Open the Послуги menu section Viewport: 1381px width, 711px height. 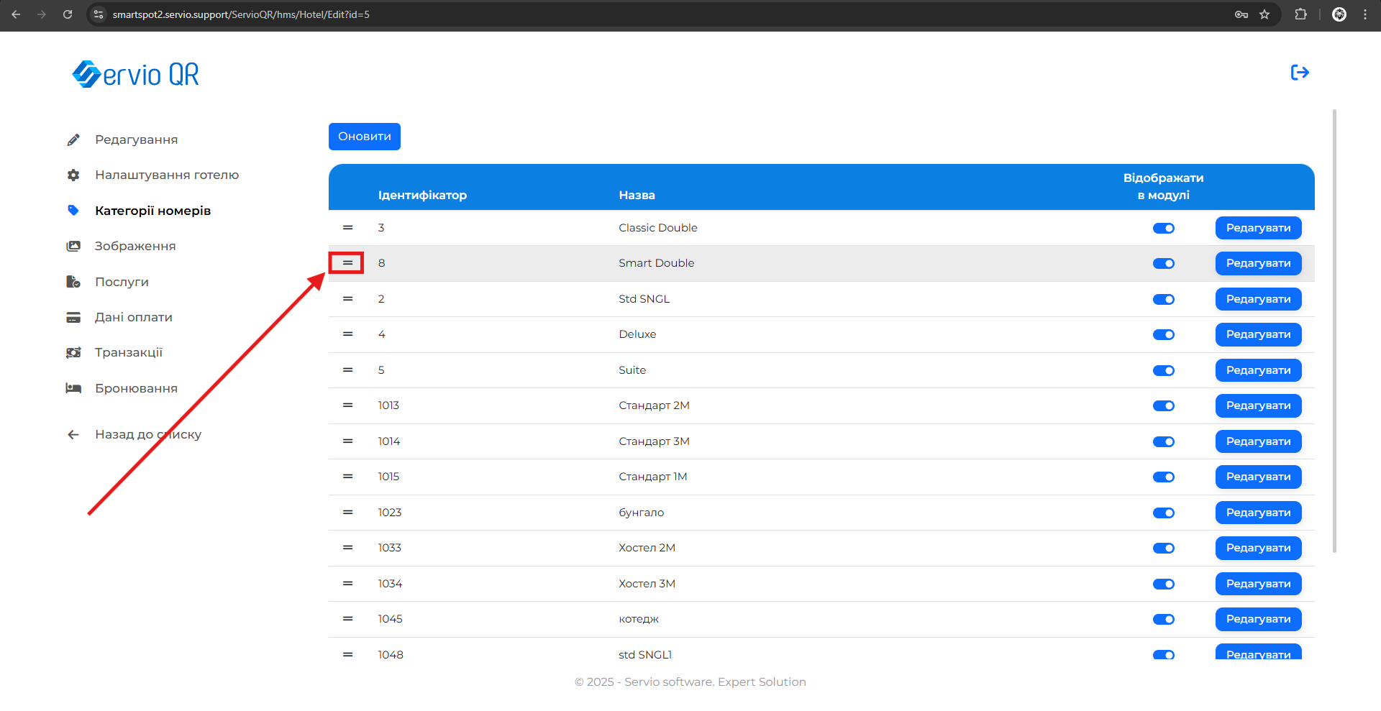tap(122, 282)
